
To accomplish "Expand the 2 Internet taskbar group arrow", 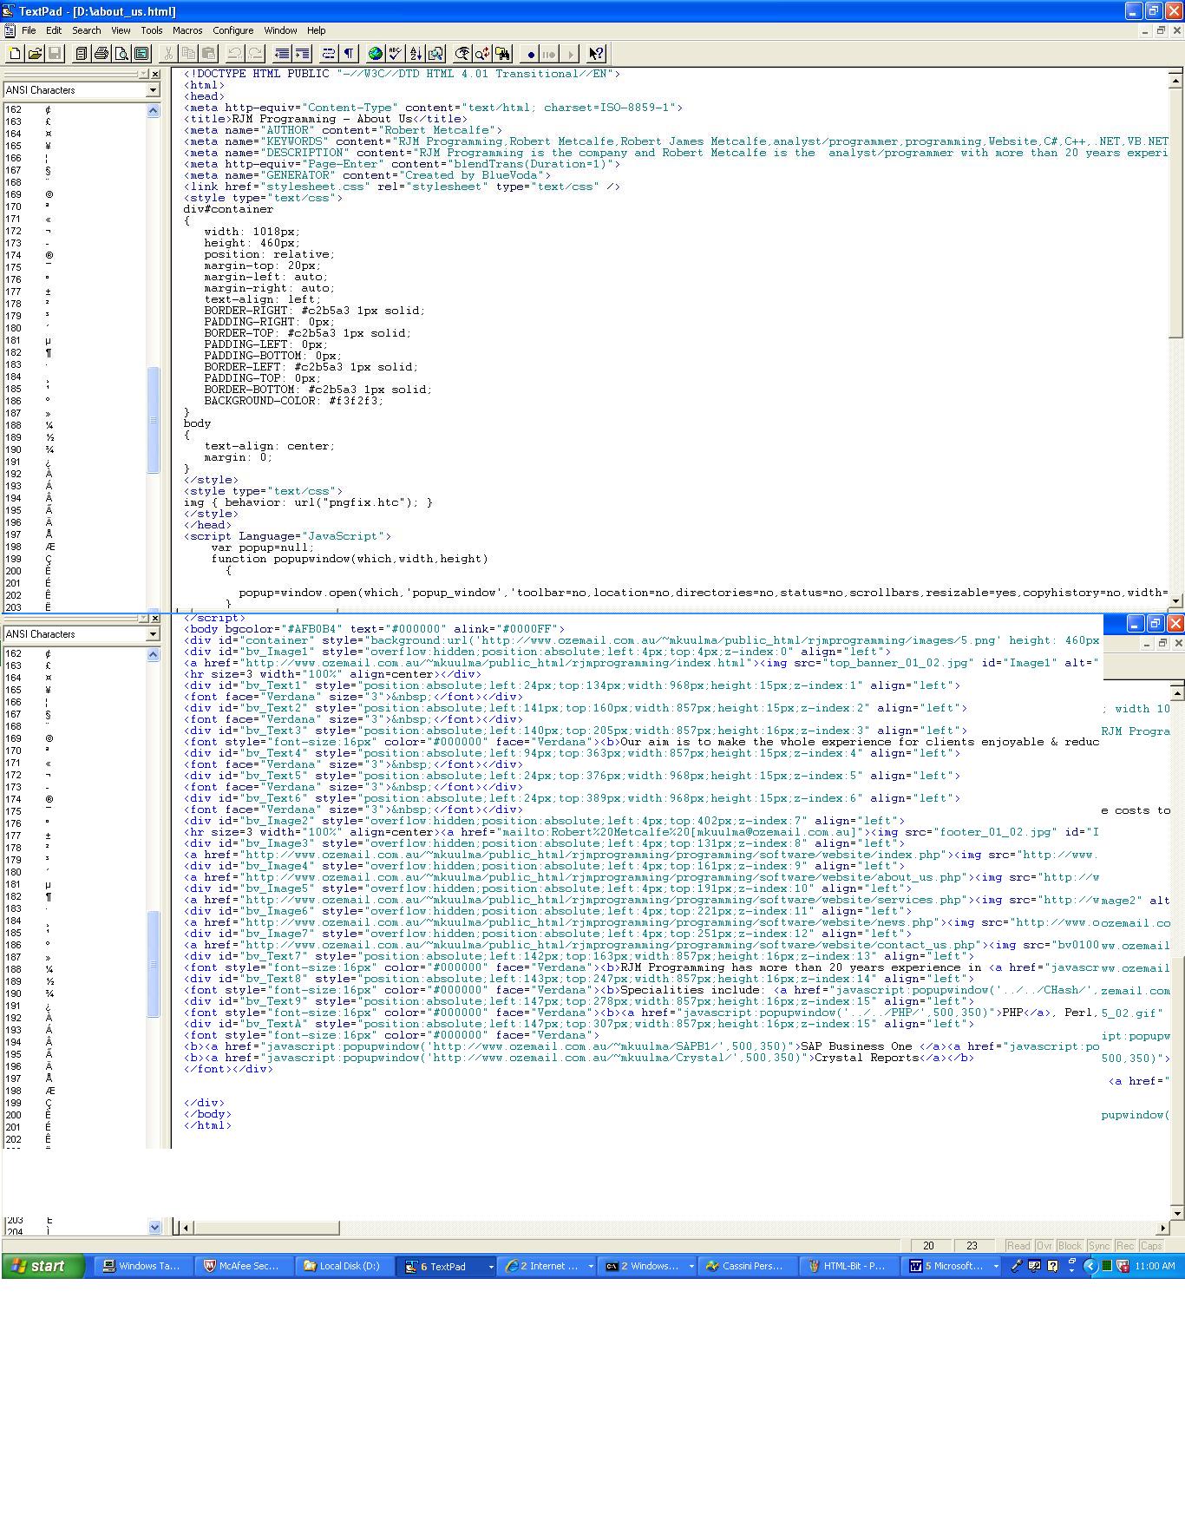I will (x=591, y=1267).
